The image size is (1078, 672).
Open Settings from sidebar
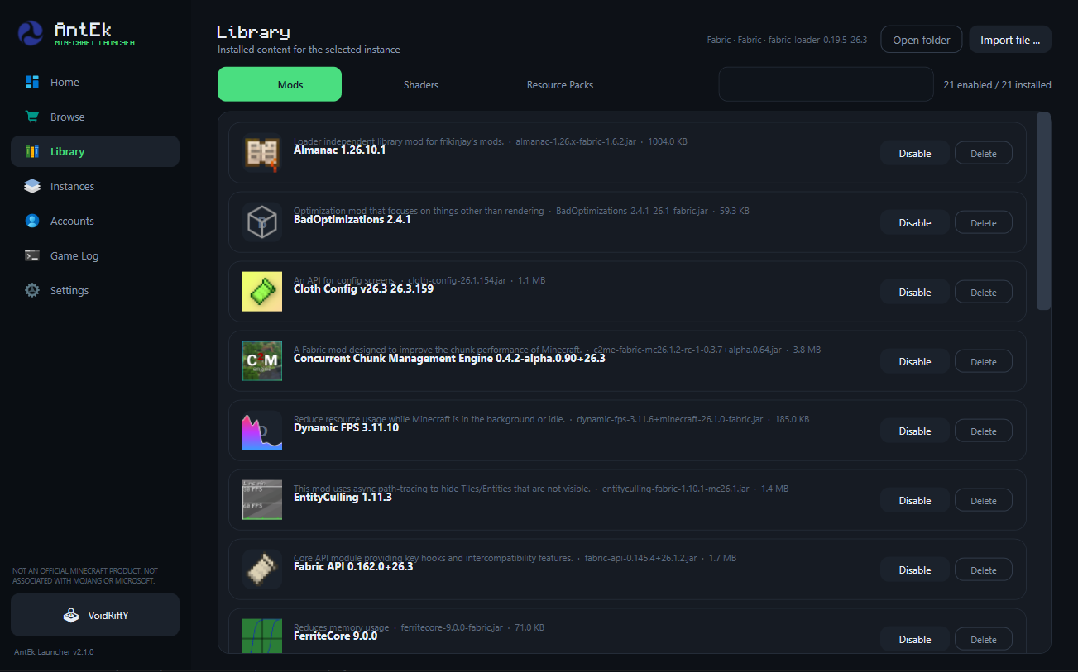(x=95, y=290)
